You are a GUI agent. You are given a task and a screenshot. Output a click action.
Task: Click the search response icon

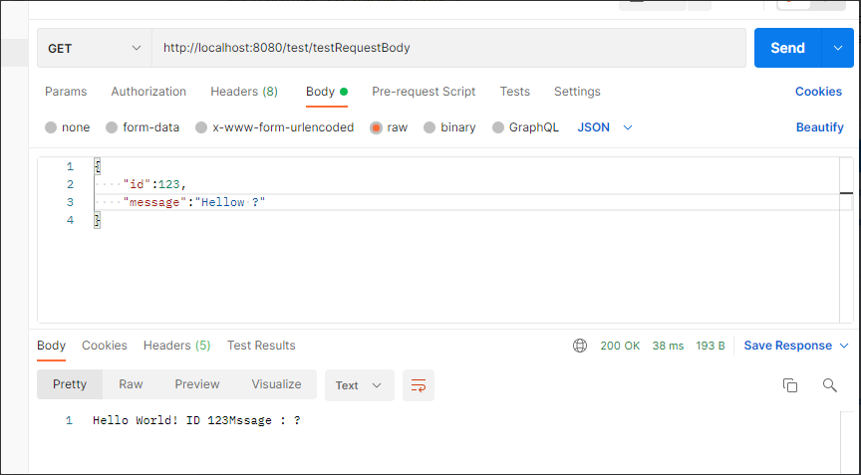tap(830, 385)
